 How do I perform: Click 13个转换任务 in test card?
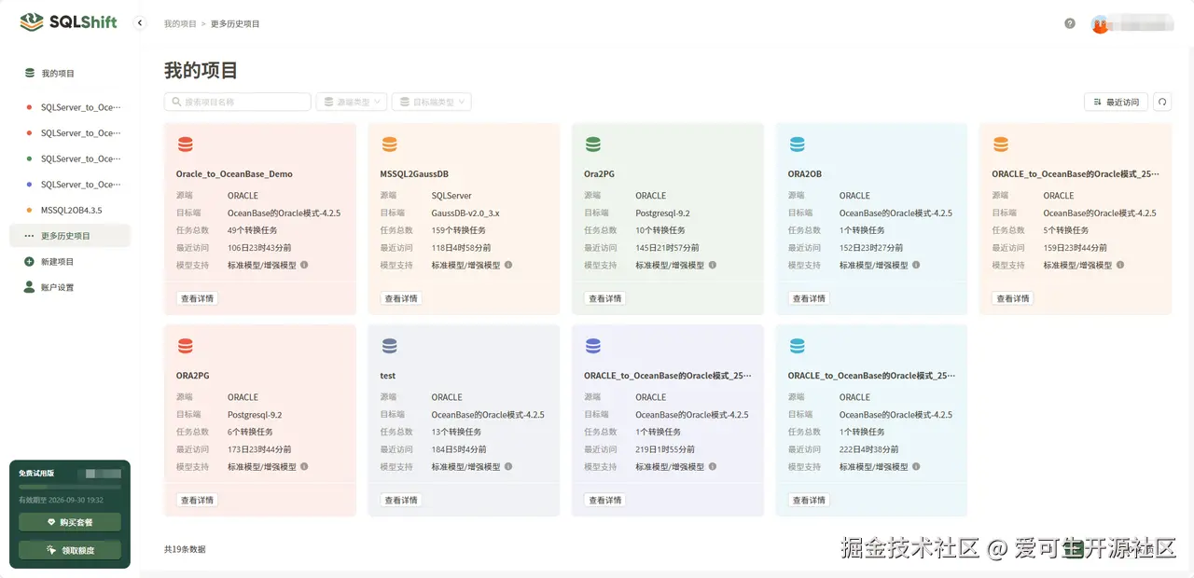[456, 432]
